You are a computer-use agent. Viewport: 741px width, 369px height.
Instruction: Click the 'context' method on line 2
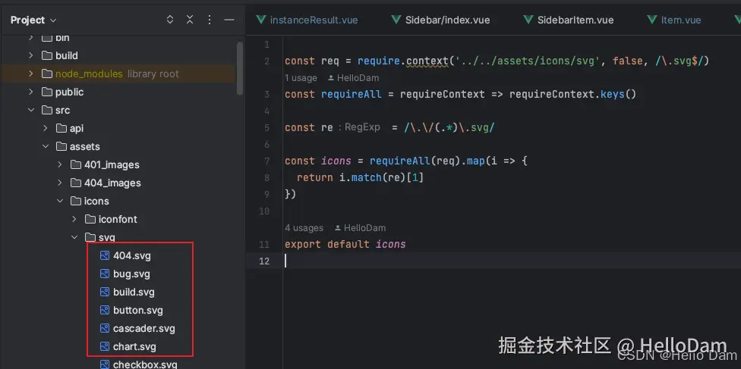pyautogui.click(x=427, y=61)
